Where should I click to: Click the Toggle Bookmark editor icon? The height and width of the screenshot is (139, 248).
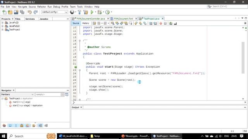click(145, 23)
